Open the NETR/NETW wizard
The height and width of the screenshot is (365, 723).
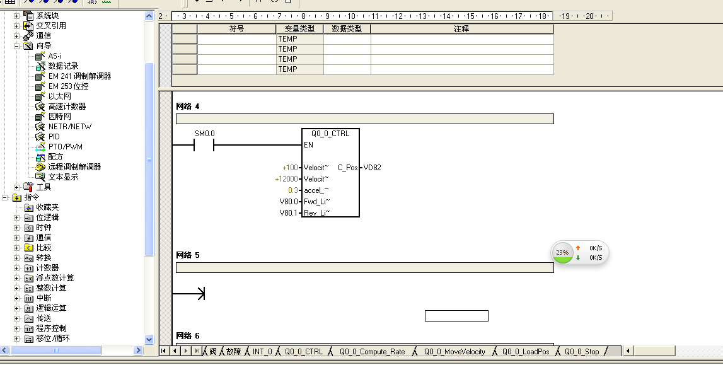[69, 127]
